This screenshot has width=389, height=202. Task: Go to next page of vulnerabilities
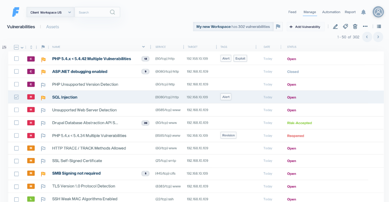coord(378,37)
